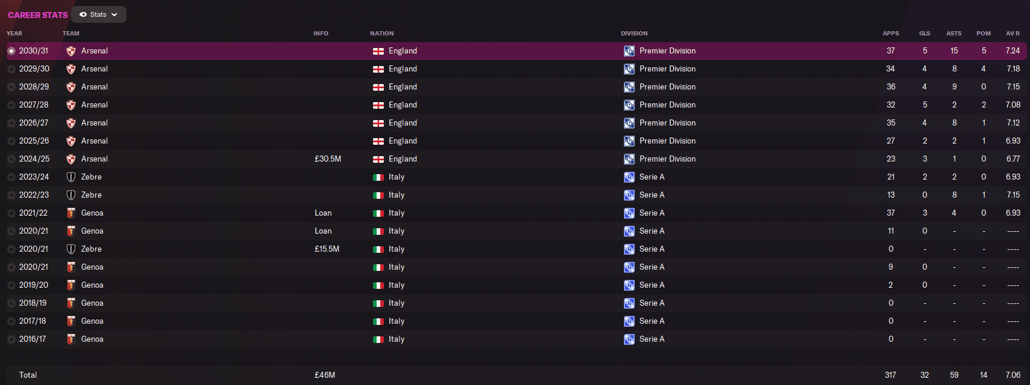Click the £30.5M transfer fee in the 2024/25 row
This screenshot has height=385, width=1030.
328,159
